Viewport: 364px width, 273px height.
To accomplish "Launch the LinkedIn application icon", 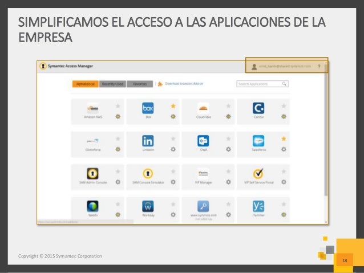I will click(148, 141).
